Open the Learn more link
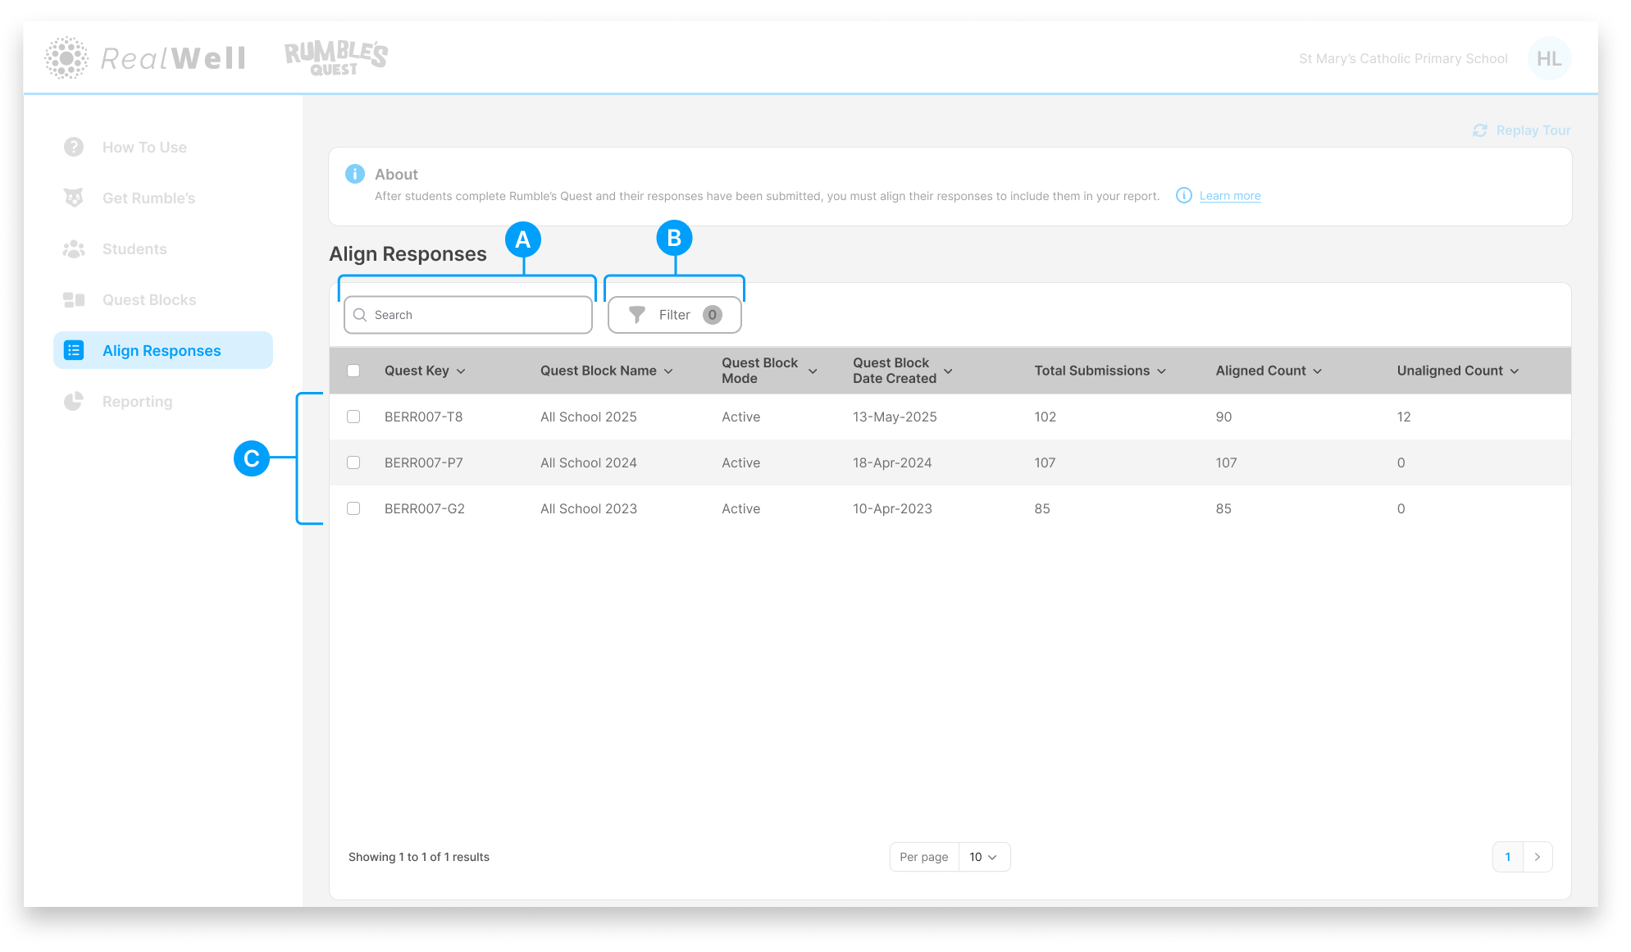Image resolution: width=1631 pixels, height=952 pixels. [x=1229, y=196]
